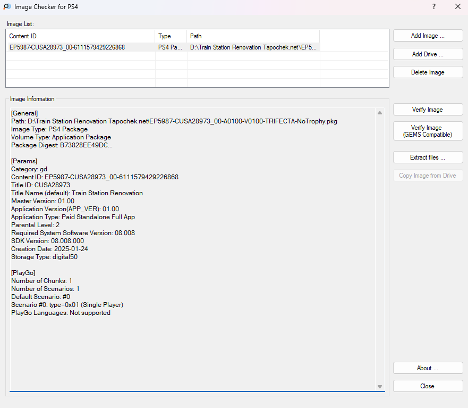Viewport: 468px width, 408px height.
Task: Click 'Title ID: CUSA28973' line
Action: [40, 185]
